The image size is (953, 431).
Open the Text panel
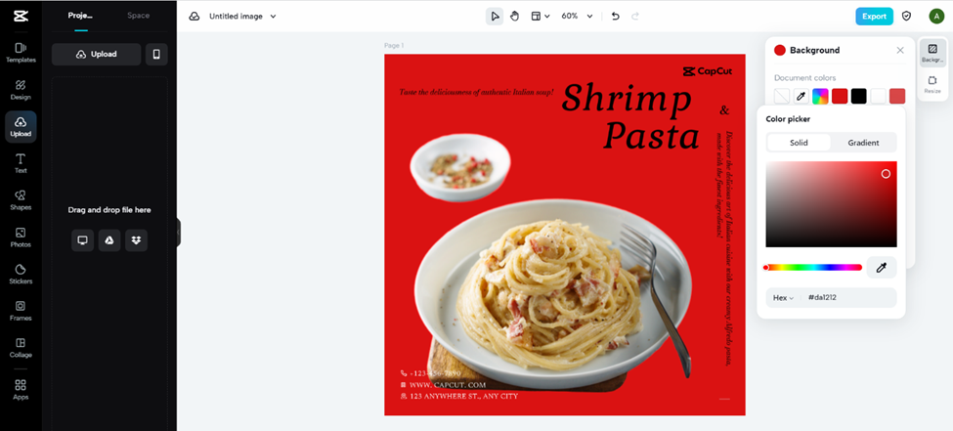tap(21, 163)
